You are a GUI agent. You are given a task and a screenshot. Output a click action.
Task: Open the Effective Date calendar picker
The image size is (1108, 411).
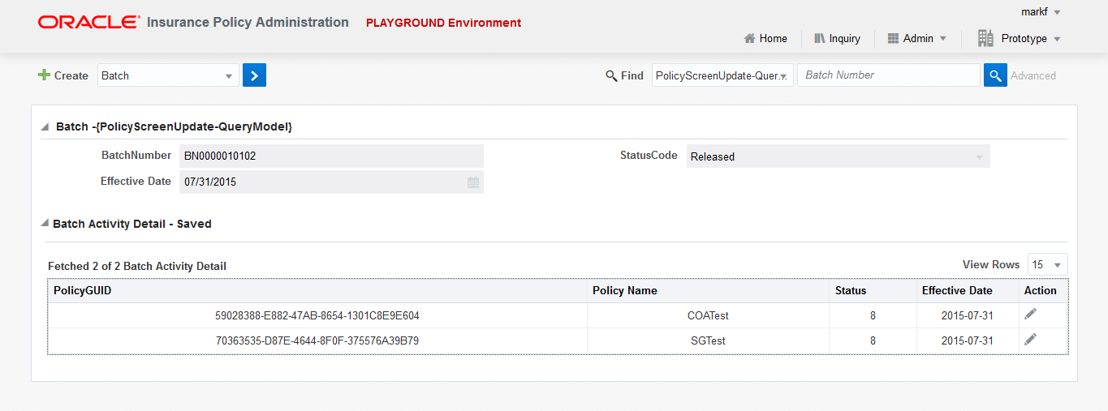click(473, 182)
